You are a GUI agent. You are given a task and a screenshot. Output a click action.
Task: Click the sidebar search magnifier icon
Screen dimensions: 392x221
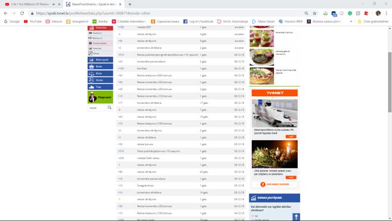tap(110, 108)
